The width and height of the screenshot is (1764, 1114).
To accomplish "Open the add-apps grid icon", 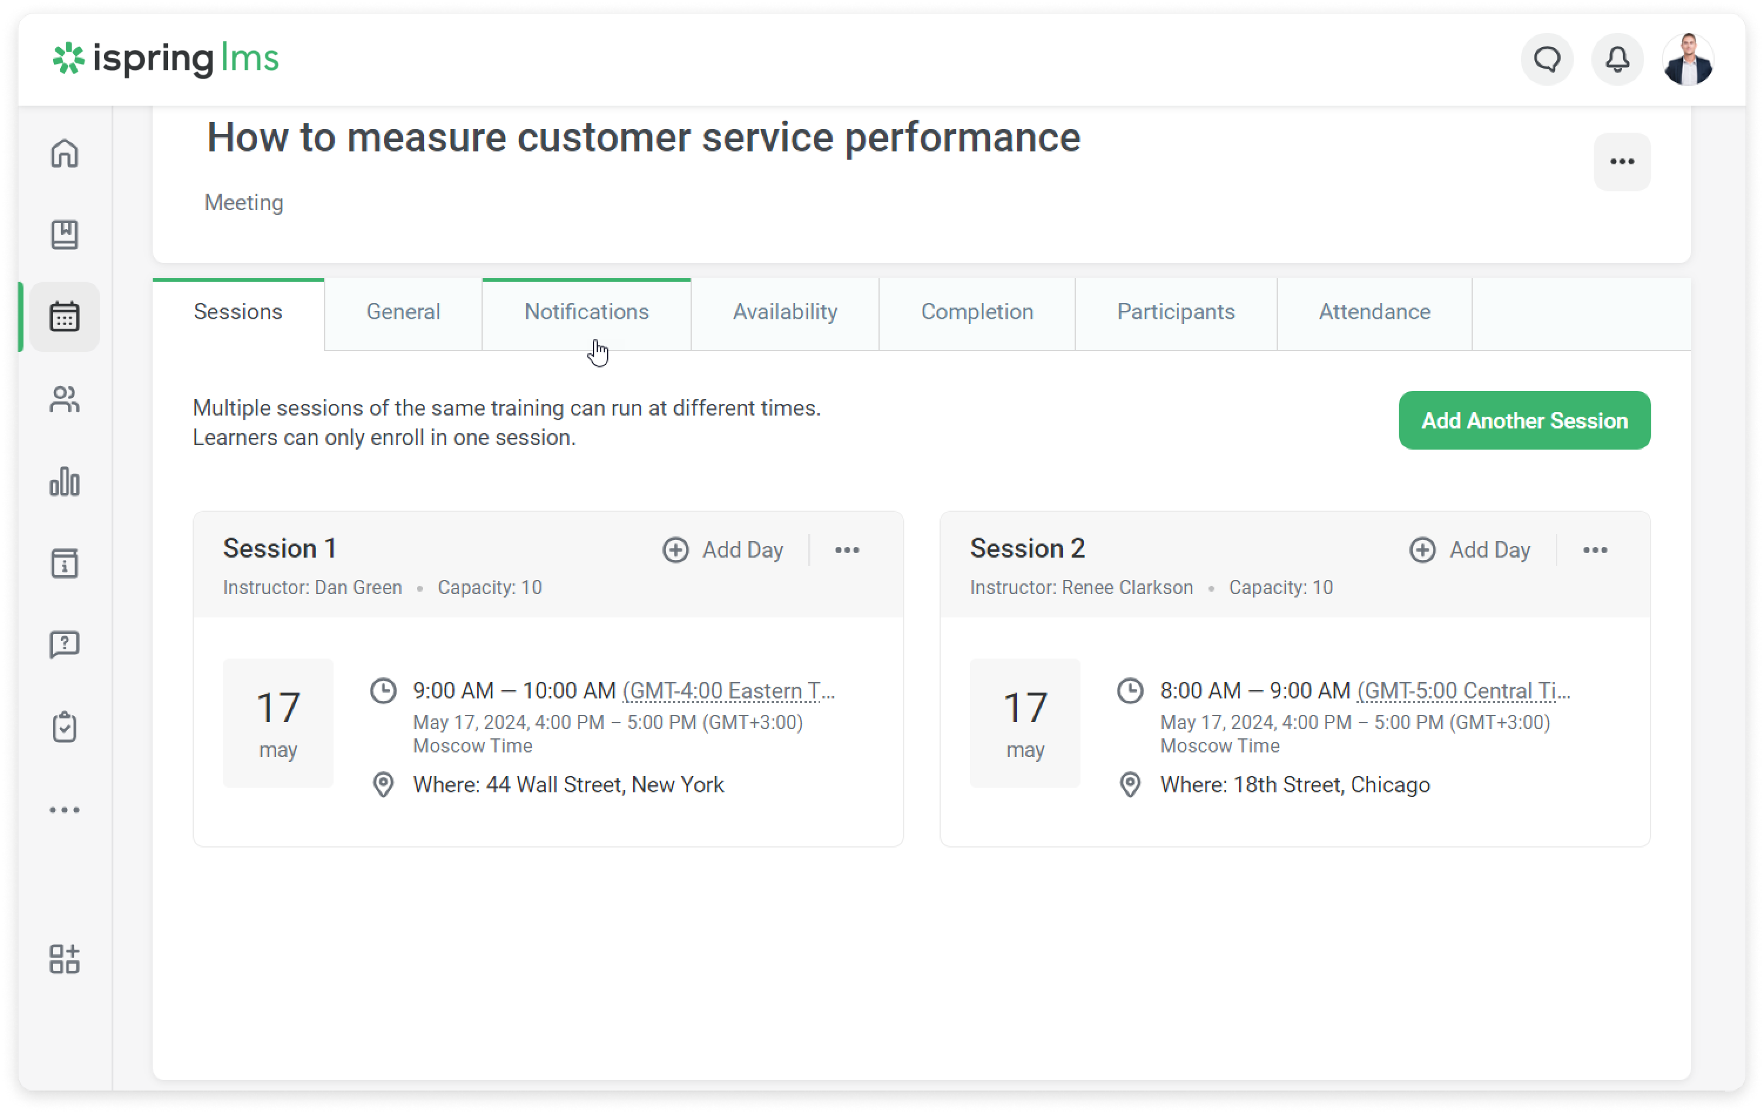I will 65,958.
